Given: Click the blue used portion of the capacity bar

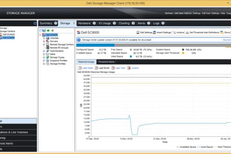Looking at the screenshot, I should click(95, 45).
